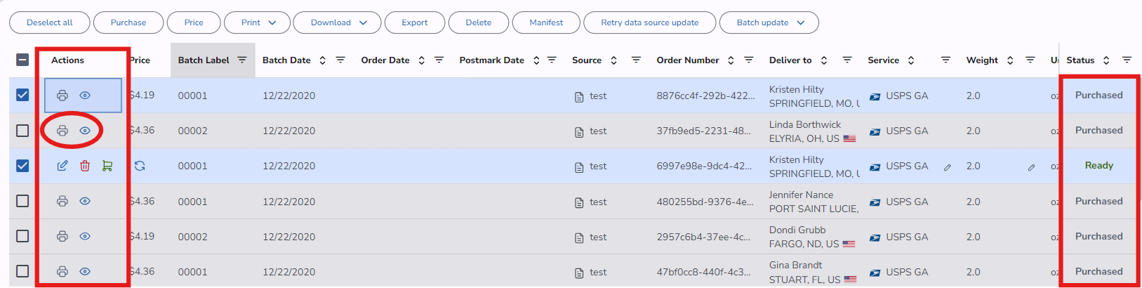Viewport: 1142px width, 288px height.
Task: Expand the Batch update dropdown
Action: (769, 22)
